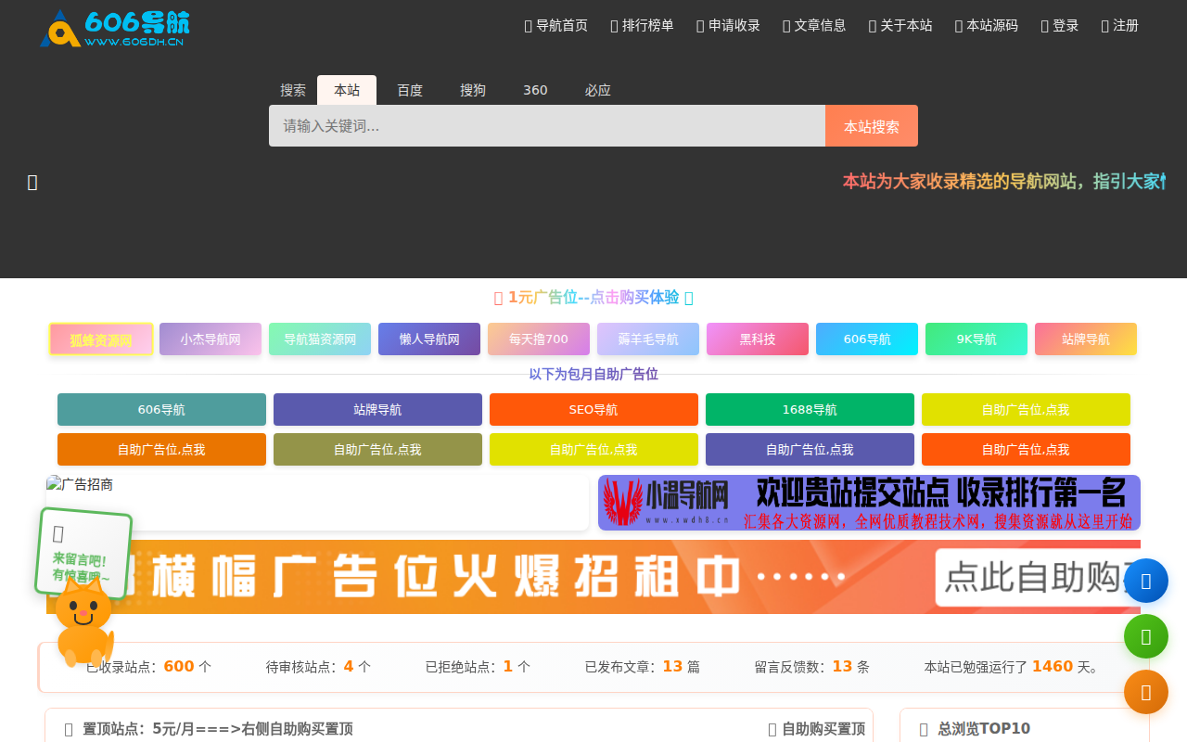Click the 注册 link

1119,26
